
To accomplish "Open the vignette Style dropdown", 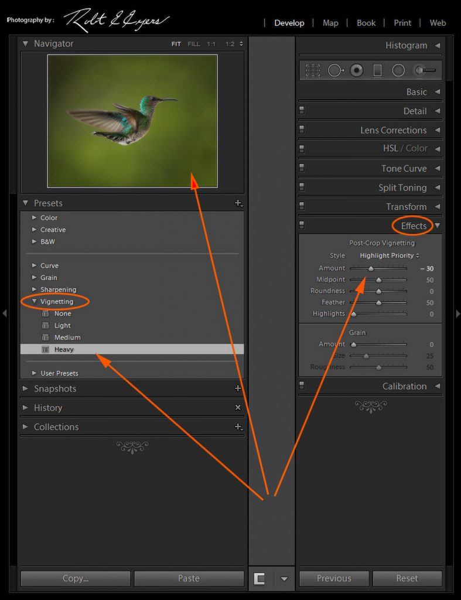I will [x=390, y=255].
